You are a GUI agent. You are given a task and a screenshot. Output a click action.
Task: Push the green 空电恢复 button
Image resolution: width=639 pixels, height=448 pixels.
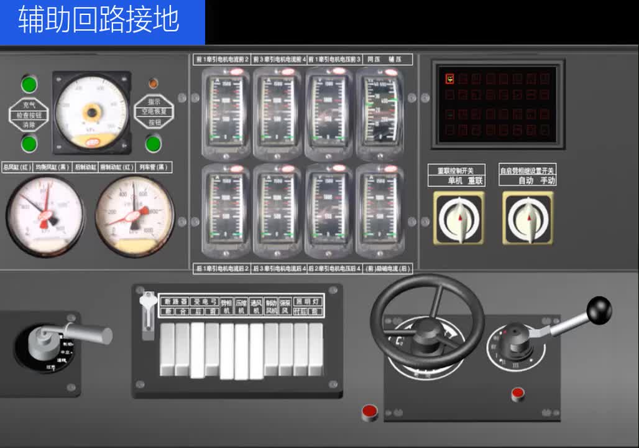(154, 144)
